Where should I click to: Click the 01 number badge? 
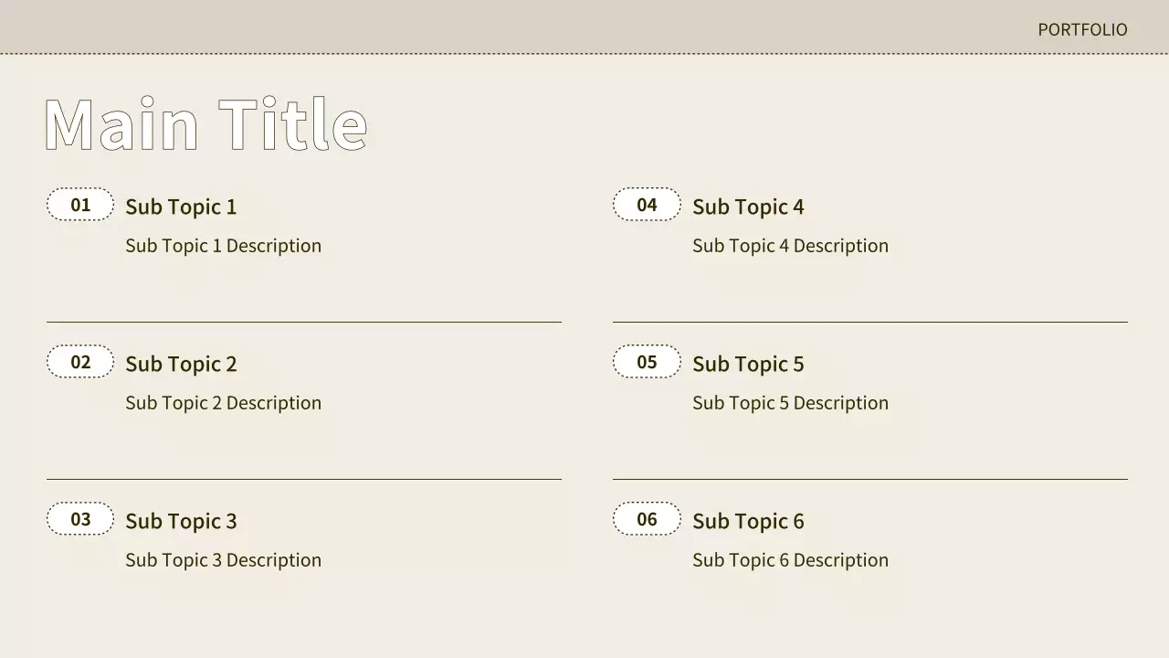80,205
